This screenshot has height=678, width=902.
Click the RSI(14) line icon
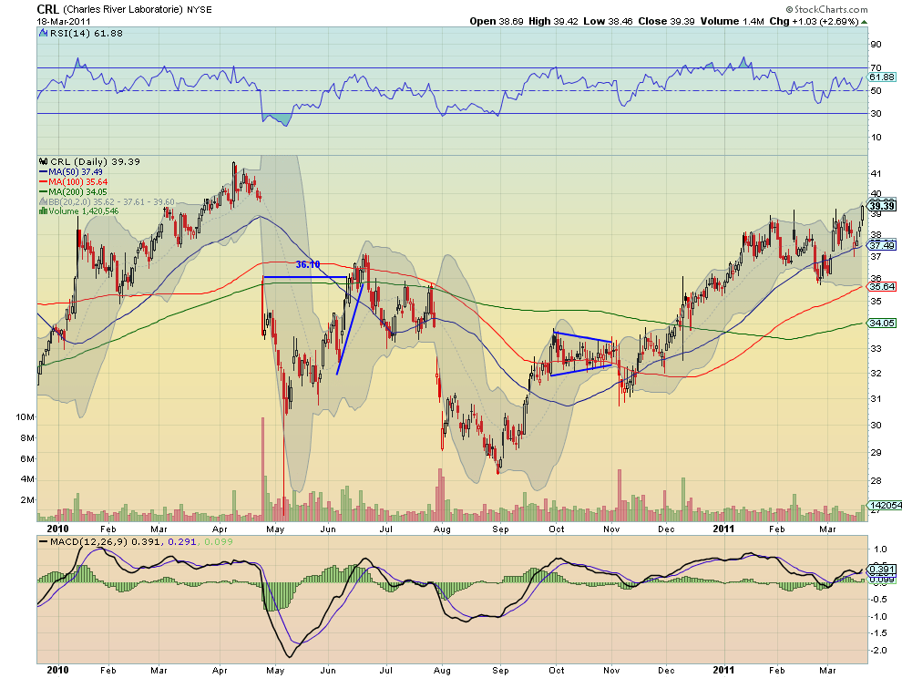coord(43,34)
